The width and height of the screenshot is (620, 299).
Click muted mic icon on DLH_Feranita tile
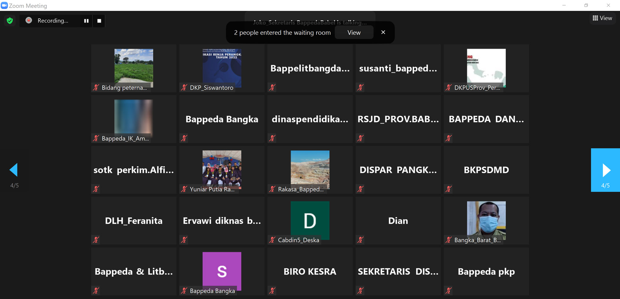click(96, 240)
